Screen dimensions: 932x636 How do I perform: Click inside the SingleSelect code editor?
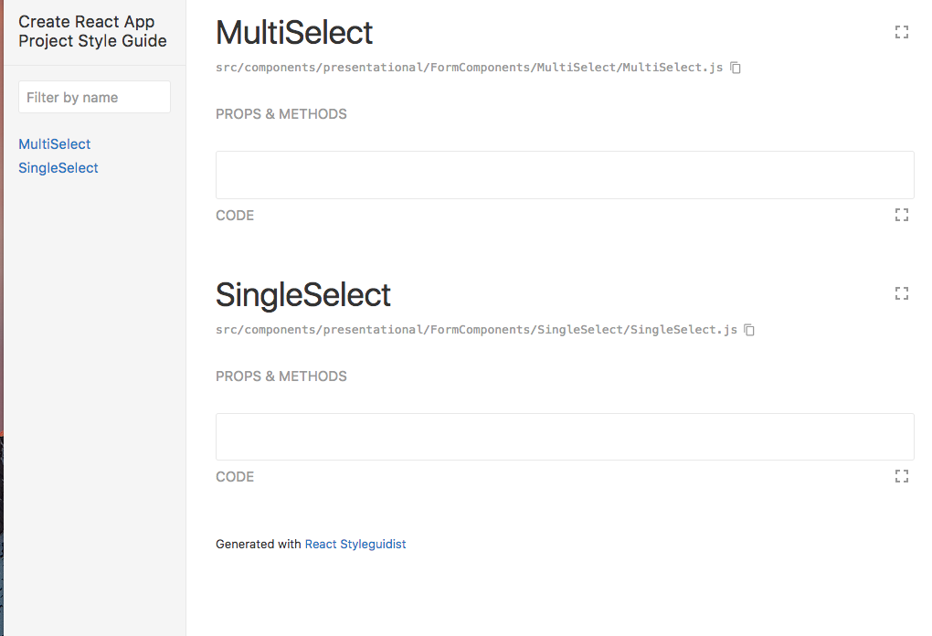click(x=564, y=436)
